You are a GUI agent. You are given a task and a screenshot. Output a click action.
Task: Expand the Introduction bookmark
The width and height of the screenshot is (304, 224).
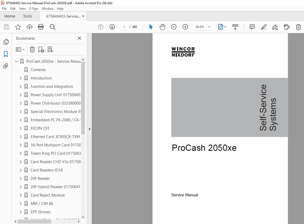click(21, 78)
